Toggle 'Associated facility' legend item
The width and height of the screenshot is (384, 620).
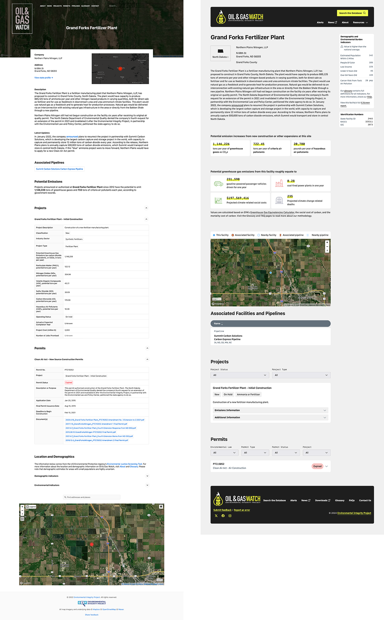(x=243, y=235)
